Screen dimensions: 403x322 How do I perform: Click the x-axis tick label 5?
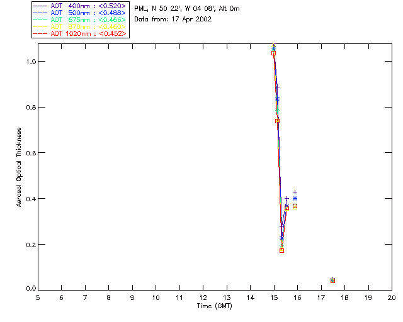pos(38,297)
